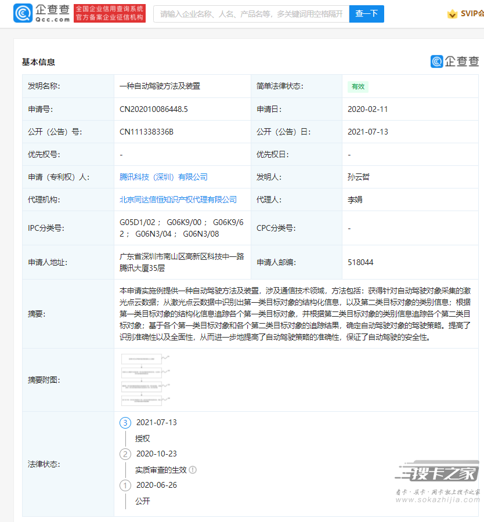Click the applicant address text

click(x=182, y=262)
